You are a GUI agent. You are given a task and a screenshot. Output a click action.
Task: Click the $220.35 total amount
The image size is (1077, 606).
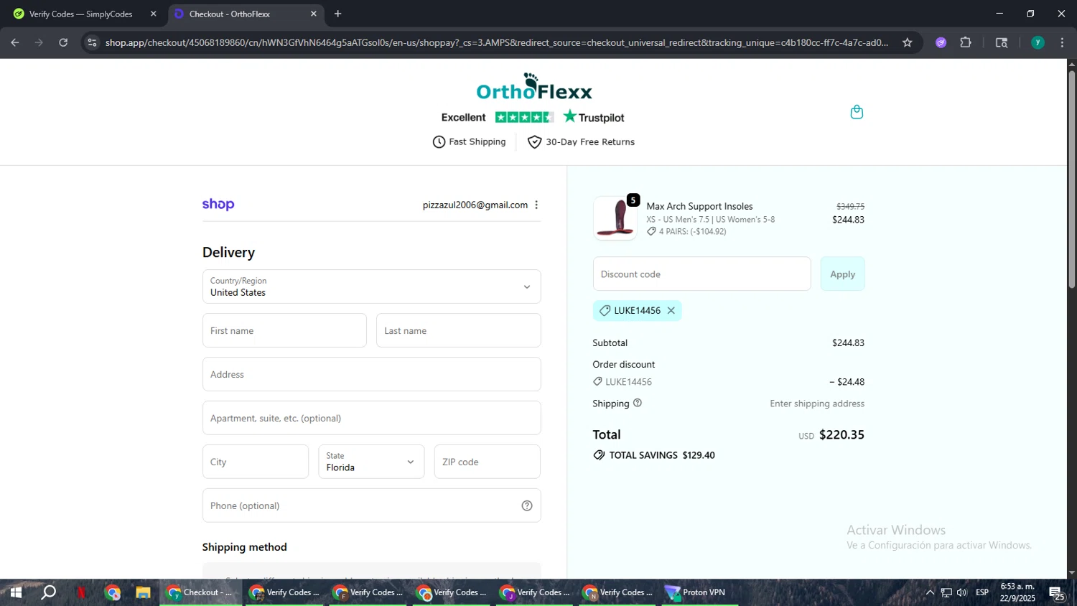[x=841, y=434]
